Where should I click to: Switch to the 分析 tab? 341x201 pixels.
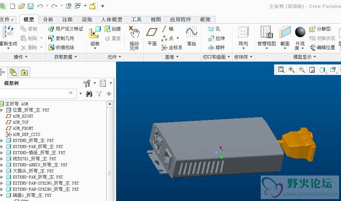[x=48, y=19]
